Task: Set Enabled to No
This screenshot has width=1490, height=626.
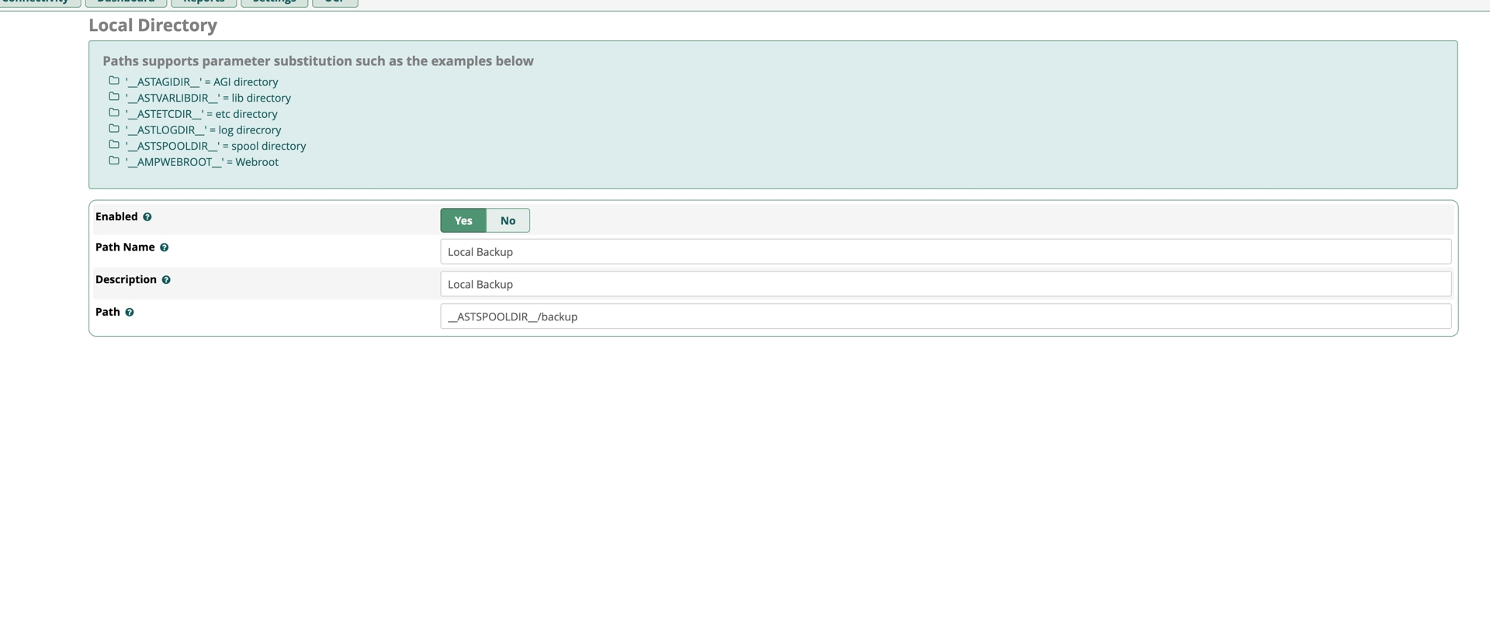Action: click(508, 220)
